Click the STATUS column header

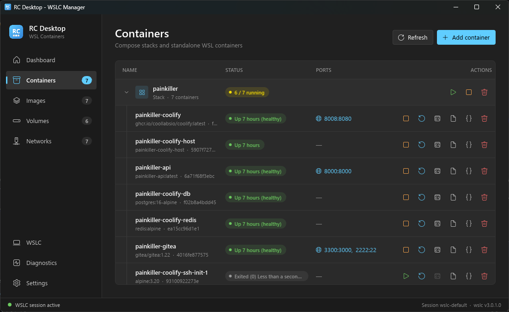coord(234,70)
